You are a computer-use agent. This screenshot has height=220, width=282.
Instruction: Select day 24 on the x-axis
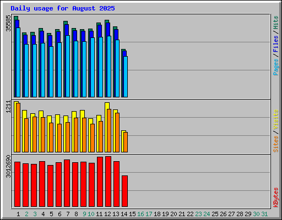pyautogui.click(x=207, y=214)
